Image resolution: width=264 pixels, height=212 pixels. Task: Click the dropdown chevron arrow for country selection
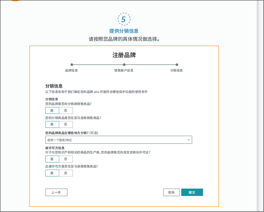(x=188, y=140)
